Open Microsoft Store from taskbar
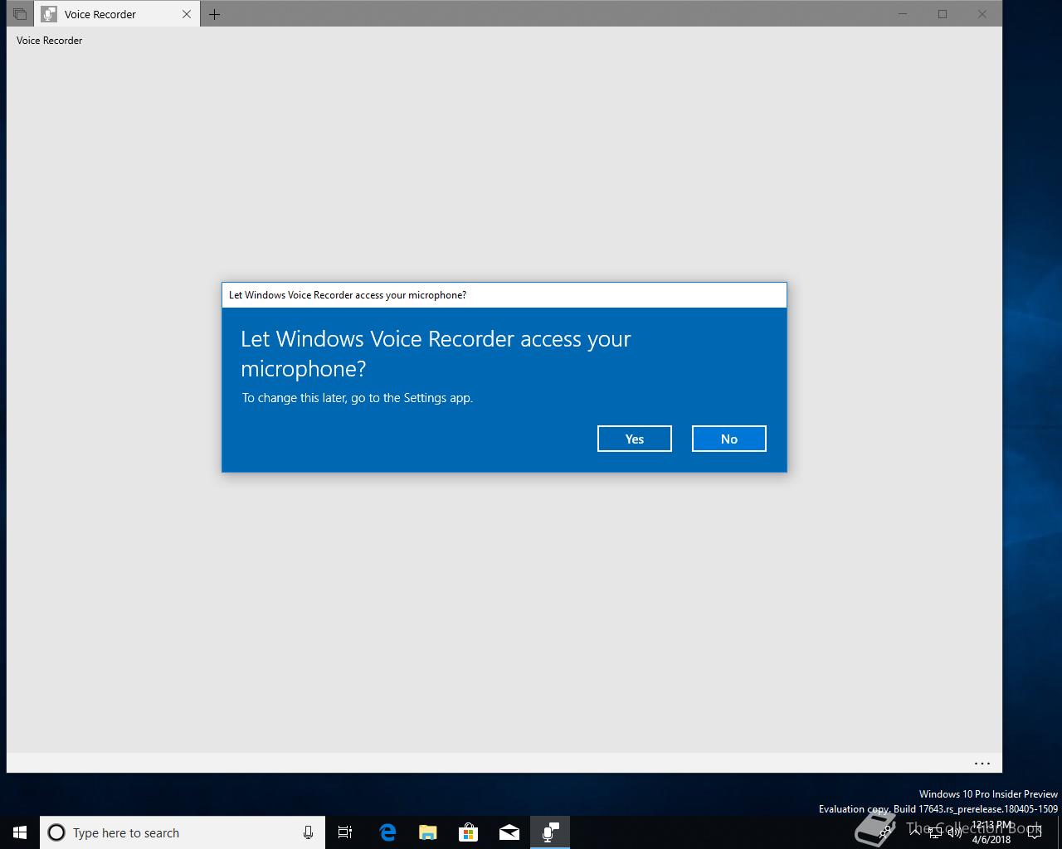The height and width of the screenshot is (849, 1062). (469, 832)
